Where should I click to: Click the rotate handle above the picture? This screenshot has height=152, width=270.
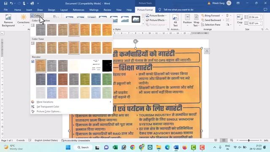(135, 41)
